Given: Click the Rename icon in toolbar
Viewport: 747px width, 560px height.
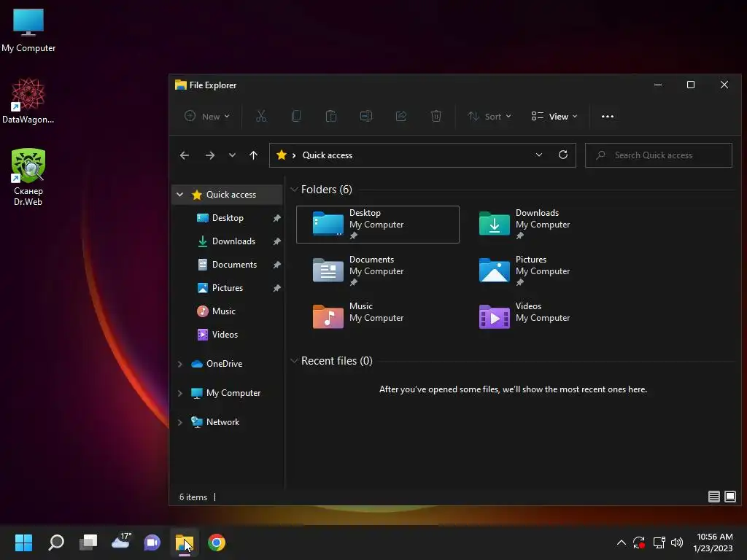Looking at the screenshot, I should [366, 116].
